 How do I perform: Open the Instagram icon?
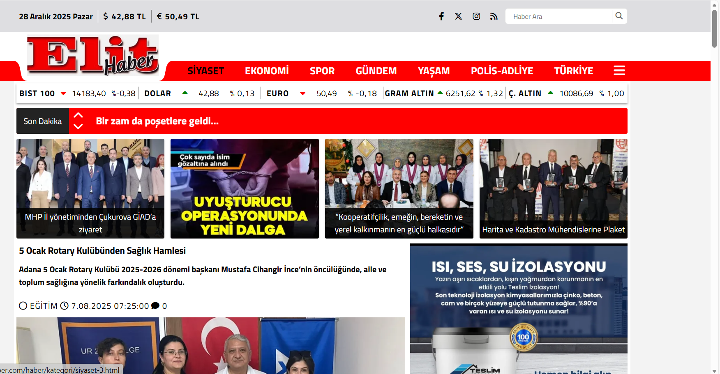[x=476, y=16]
